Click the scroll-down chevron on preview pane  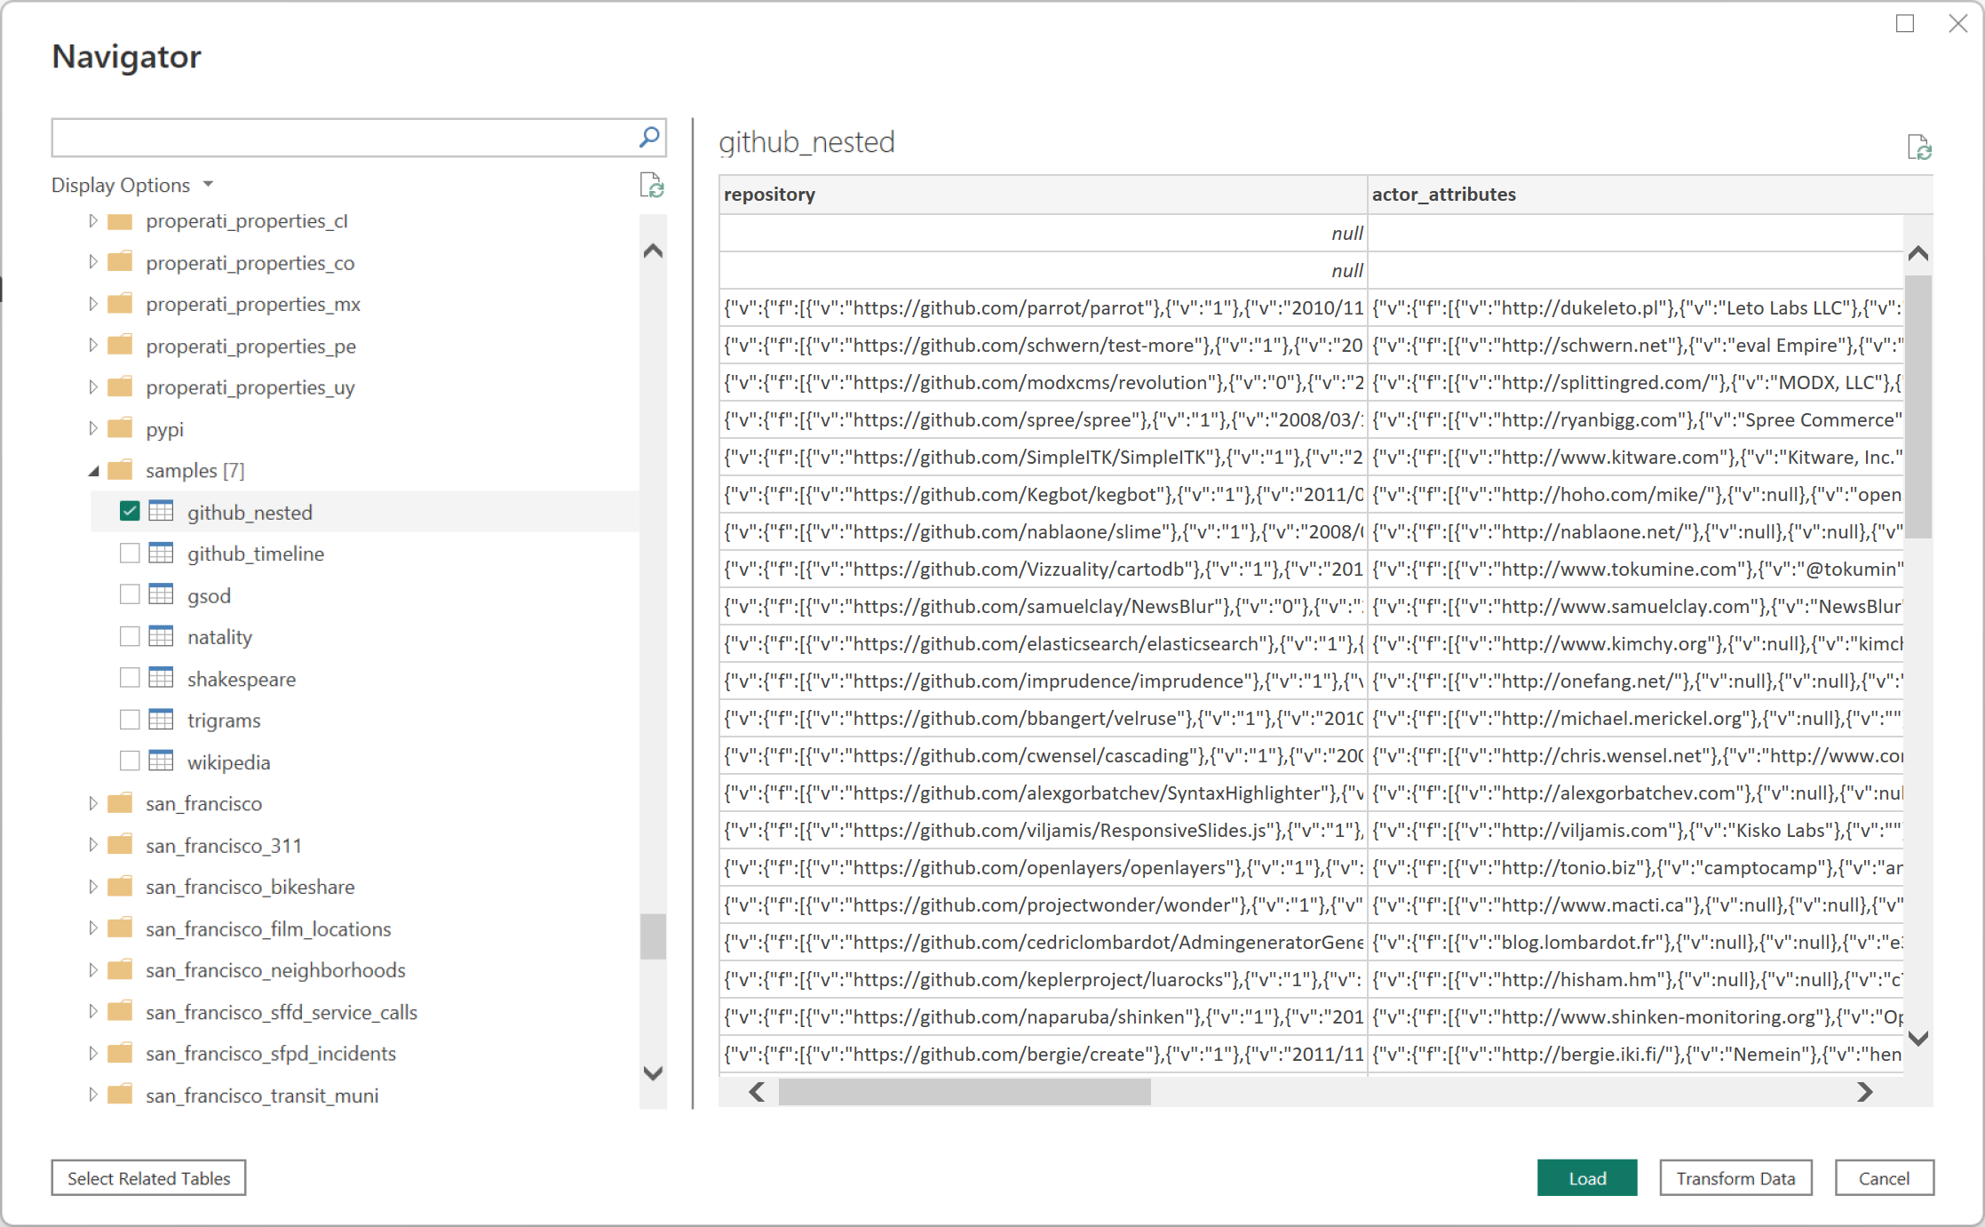pyautogui.click(x=1916, y=1037)
